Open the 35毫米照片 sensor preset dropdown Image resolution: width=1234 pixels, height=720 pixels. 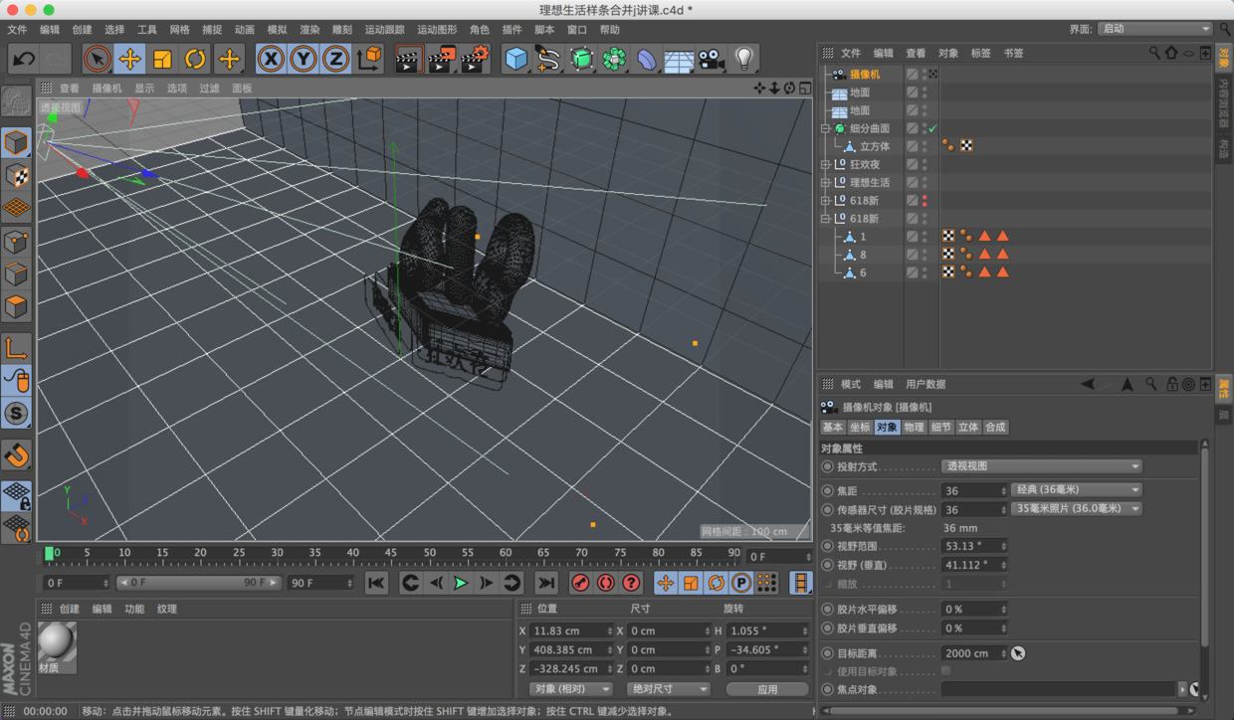(x=1076, y=508)
